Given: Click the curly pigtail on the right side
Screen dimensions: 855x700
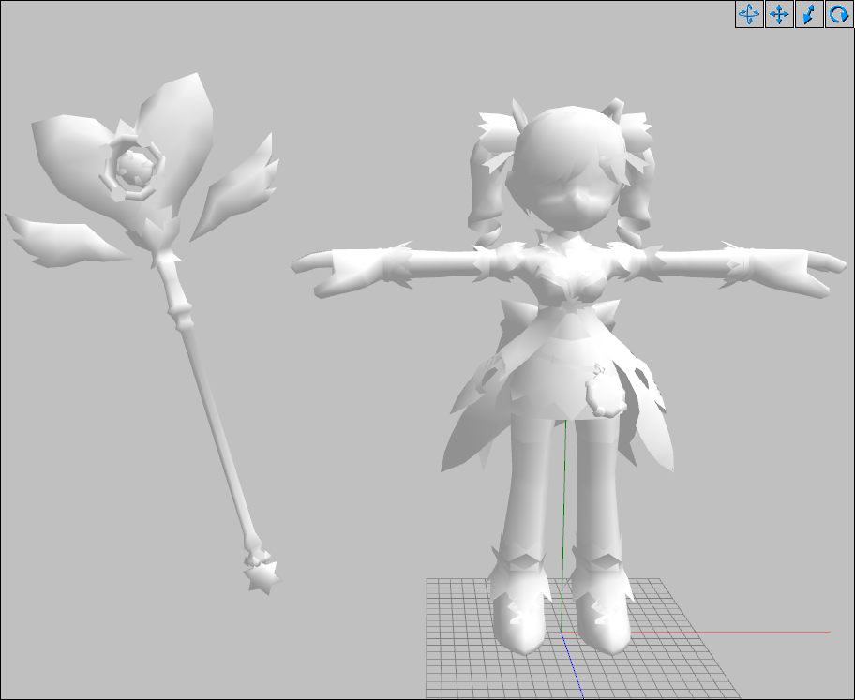Looking at the screenshot, I should tap(637, 206).
